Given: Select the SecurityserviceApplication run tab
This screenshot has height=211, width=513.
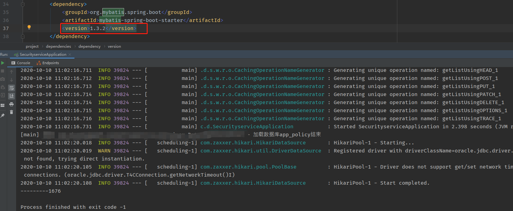Looking at the screenshot, I should [x=43, y=55].
